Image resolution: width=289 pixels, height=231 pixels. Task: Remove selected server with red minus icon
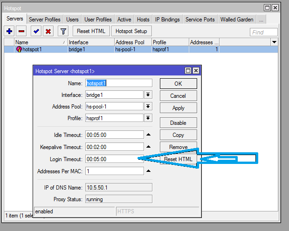tap(21, 31)
